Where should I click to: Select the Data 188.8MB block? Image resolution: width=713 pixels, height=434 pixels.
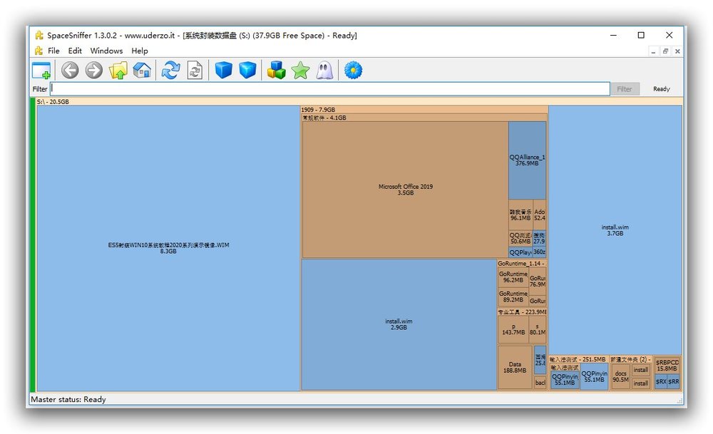(515, 367)
